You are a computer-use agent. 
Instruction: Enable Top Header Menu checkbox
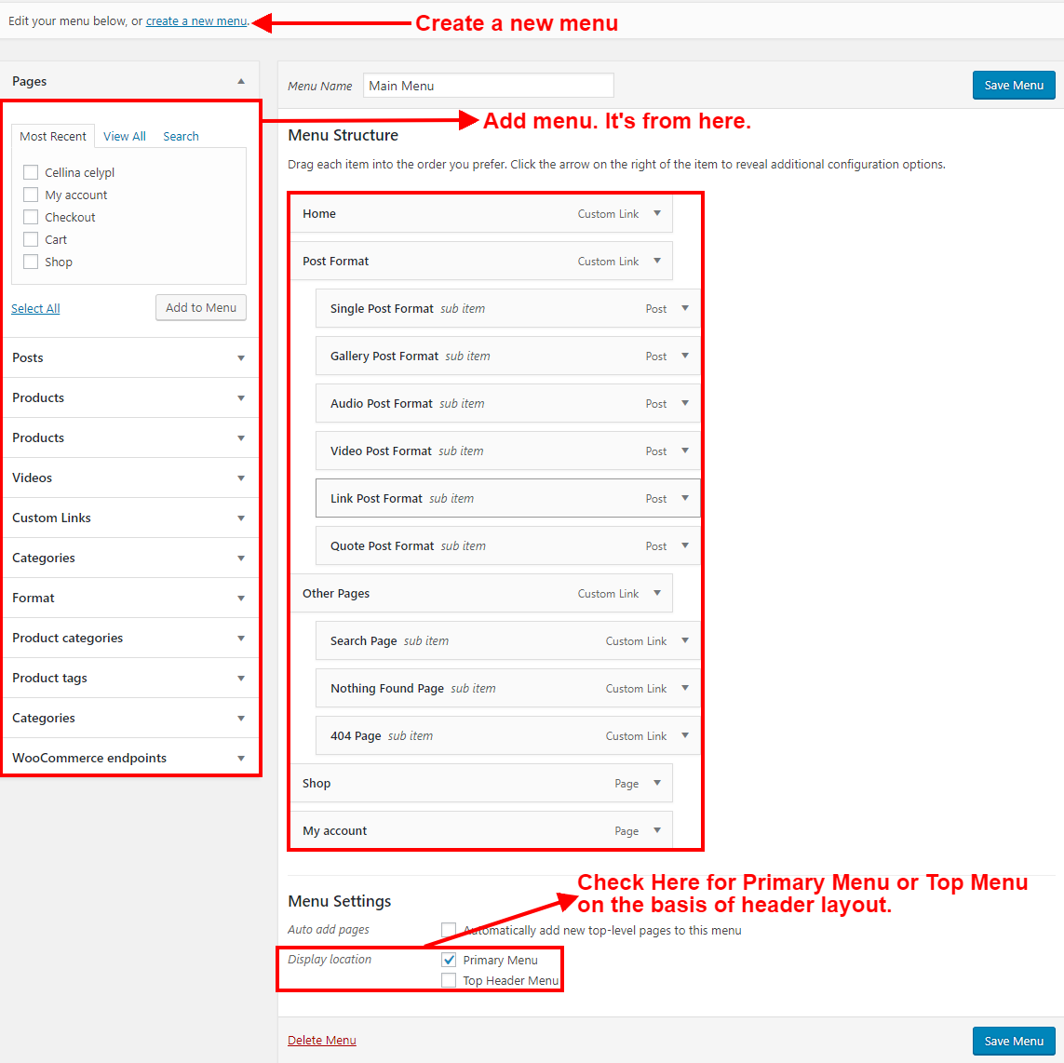pyautogui.click(x=449, y=980)
